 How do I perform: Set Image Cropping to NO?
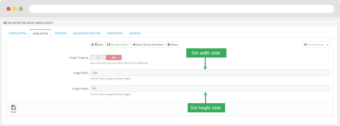tap(114, 58)
